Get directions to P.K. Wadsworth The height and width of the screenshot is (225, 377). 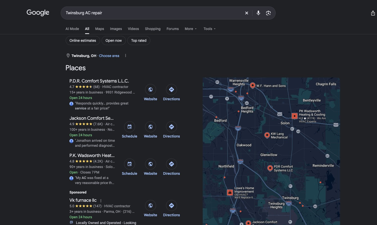tap(172, 164)
